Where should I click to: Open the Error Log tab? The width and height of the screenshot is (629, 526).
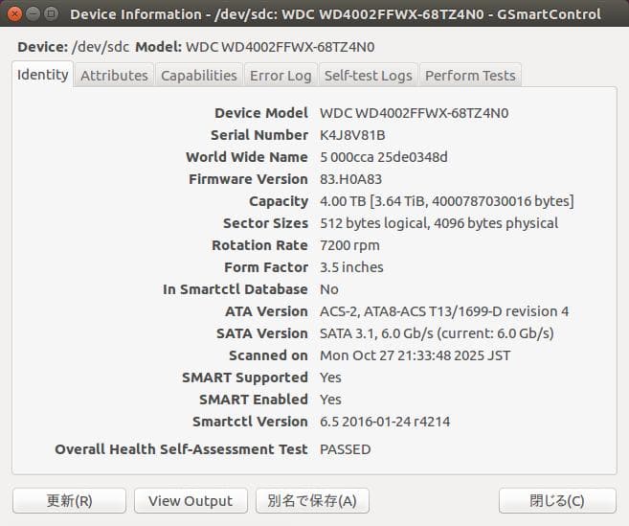click(x=281, y=76)
